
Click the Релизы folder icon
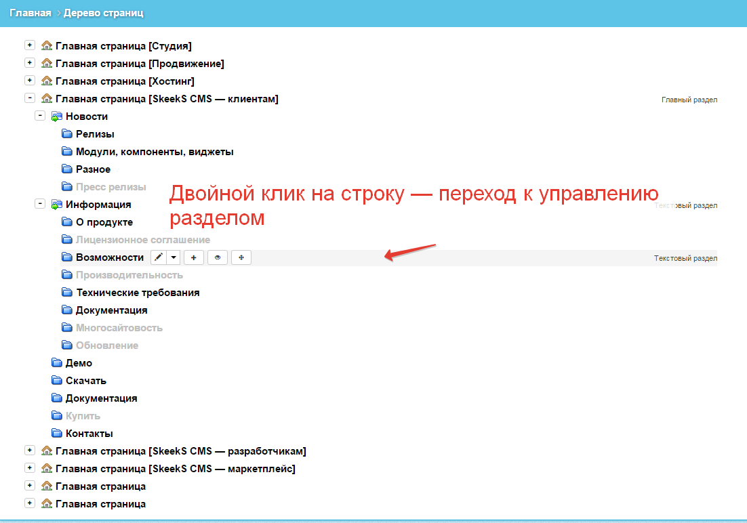point(67,134)
